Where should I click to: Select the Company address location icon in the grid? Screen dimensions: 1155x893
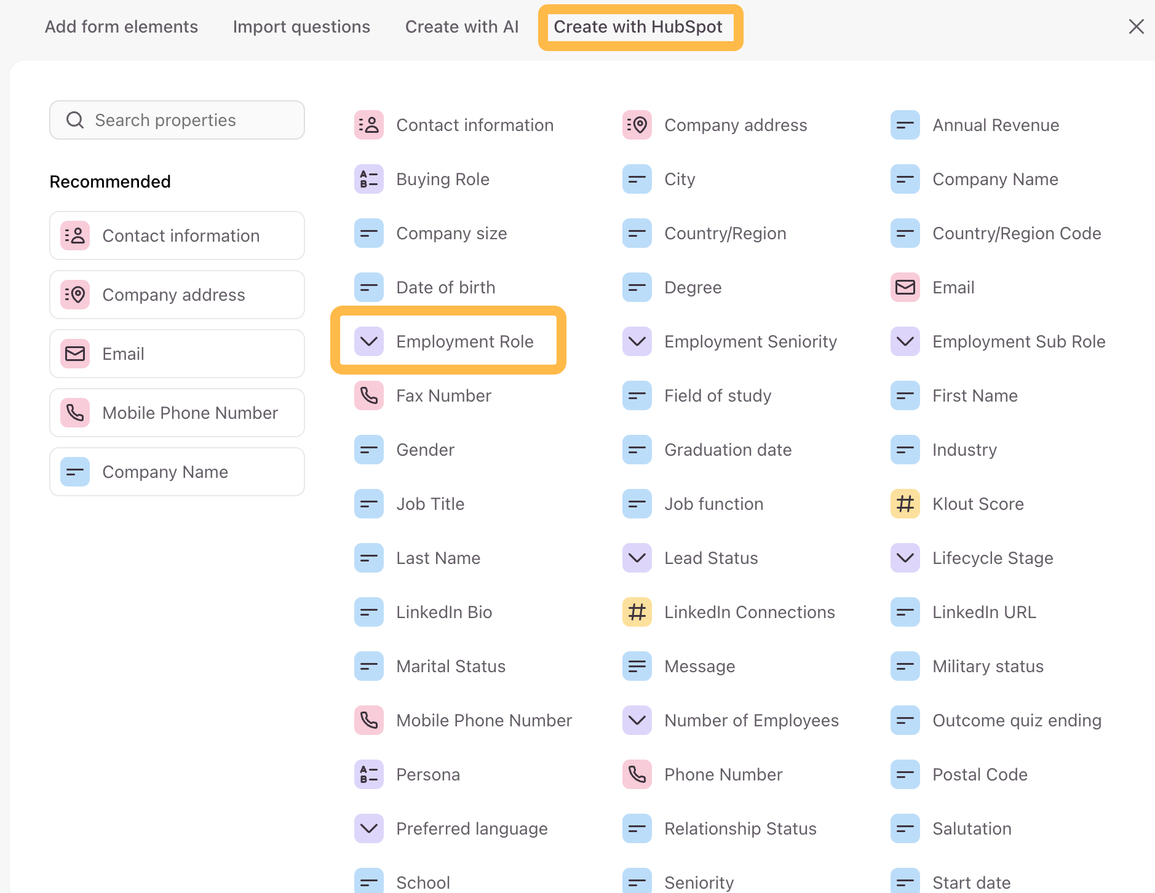coord(637,125)
